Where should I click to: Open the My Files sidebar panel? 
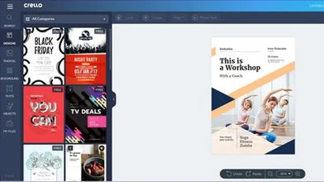(10, 126)
